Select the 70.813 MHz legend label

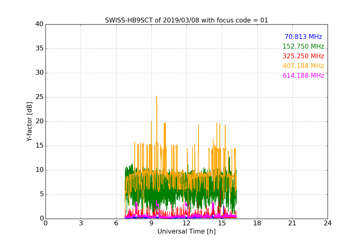click(x=303, y=37)
